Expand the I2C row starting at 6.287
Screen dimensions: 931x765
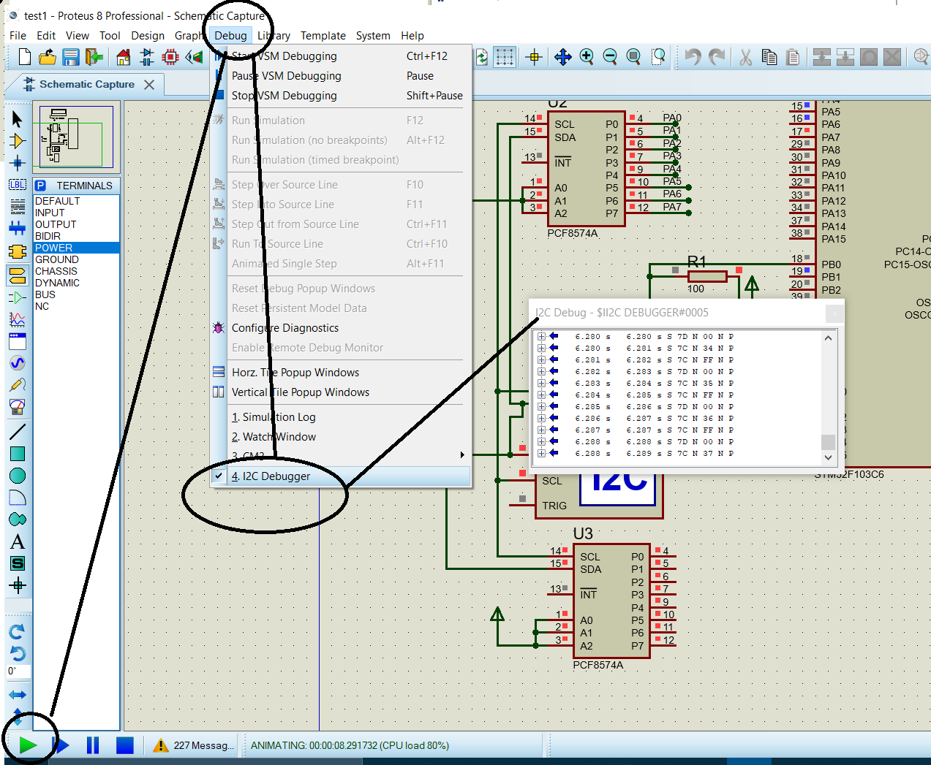(541, 430)
